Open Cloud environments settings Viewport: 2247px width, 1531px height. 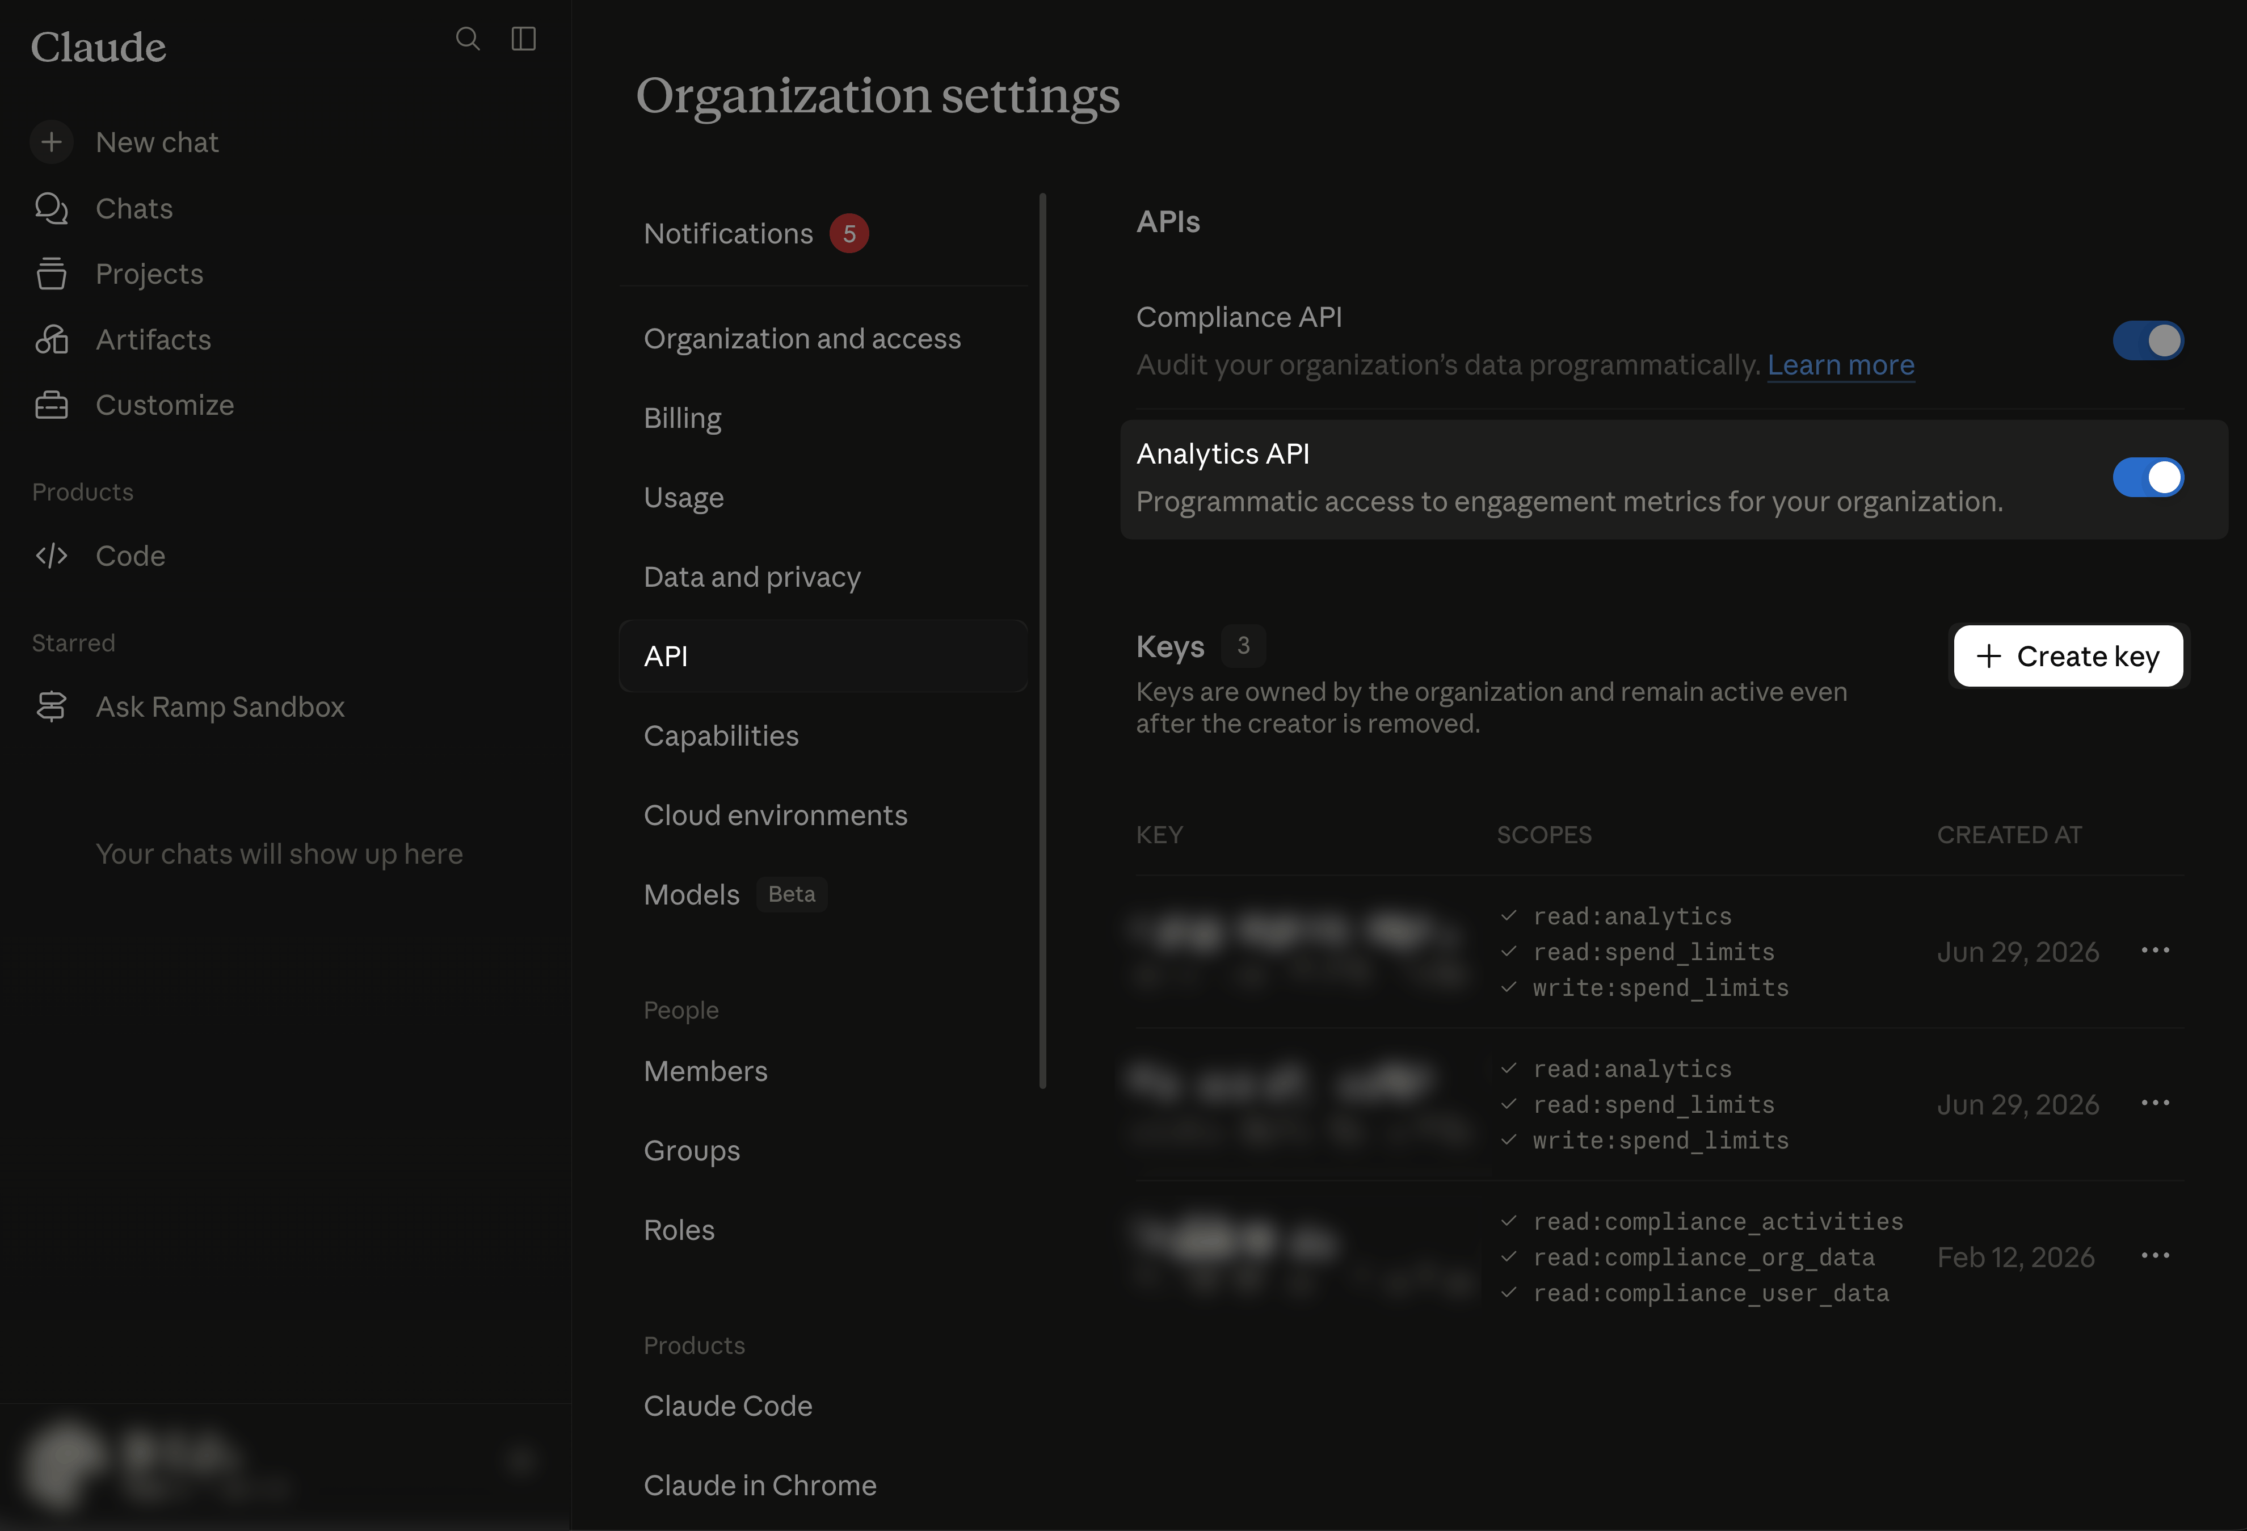point(824,815)
